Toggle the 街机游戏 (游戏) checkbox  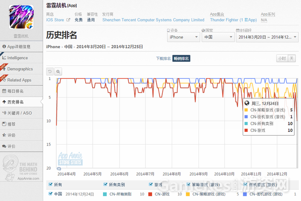tap(246, 185)
